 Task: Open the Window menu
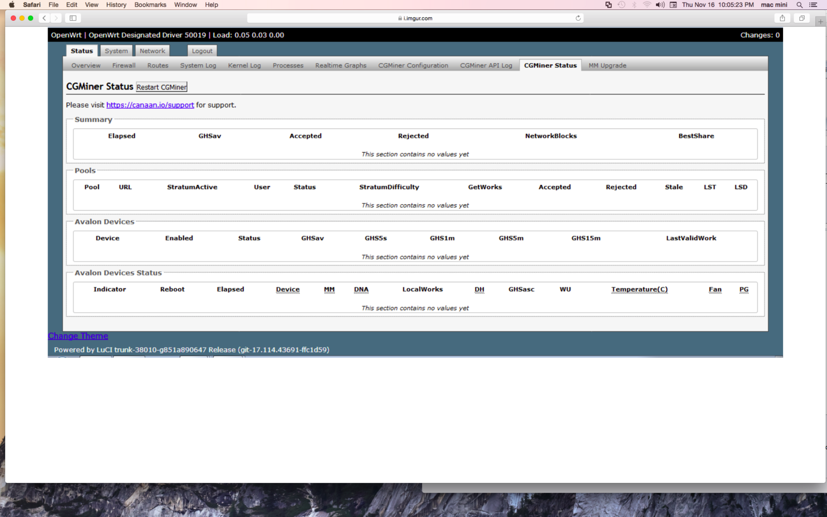point(186,5)
